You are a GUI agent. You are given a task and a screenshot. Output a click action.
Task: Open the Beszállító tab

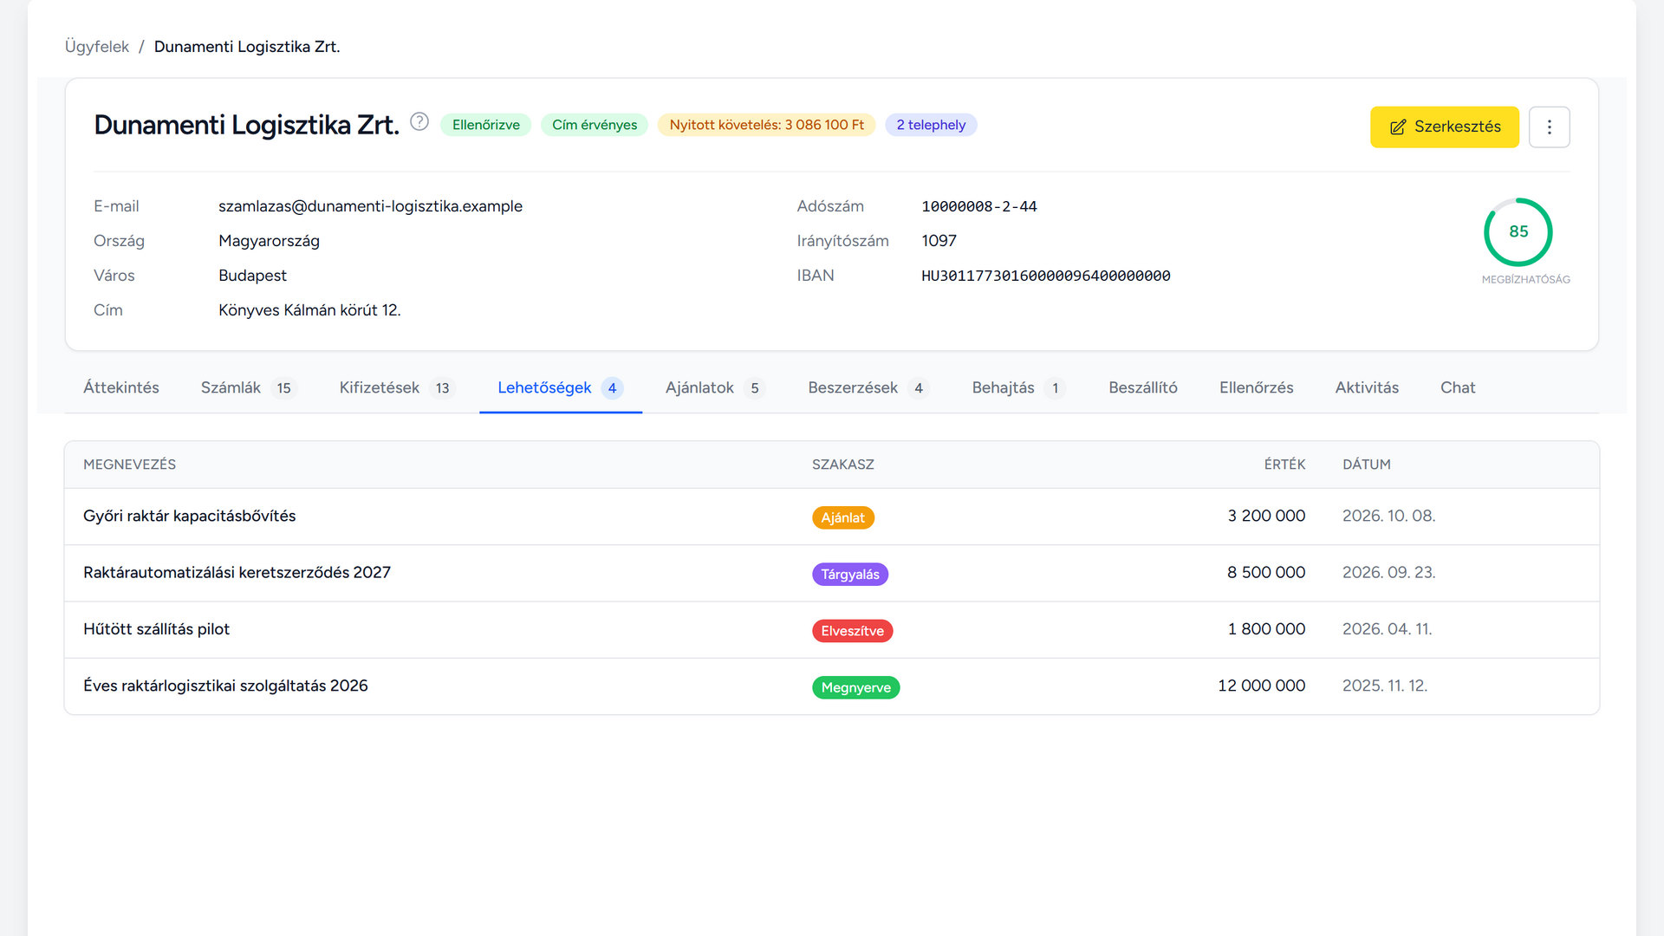[1143, 388]
